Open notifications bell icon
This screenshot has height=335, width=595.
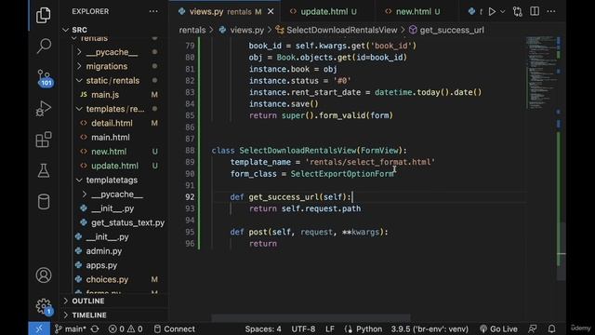551,328
